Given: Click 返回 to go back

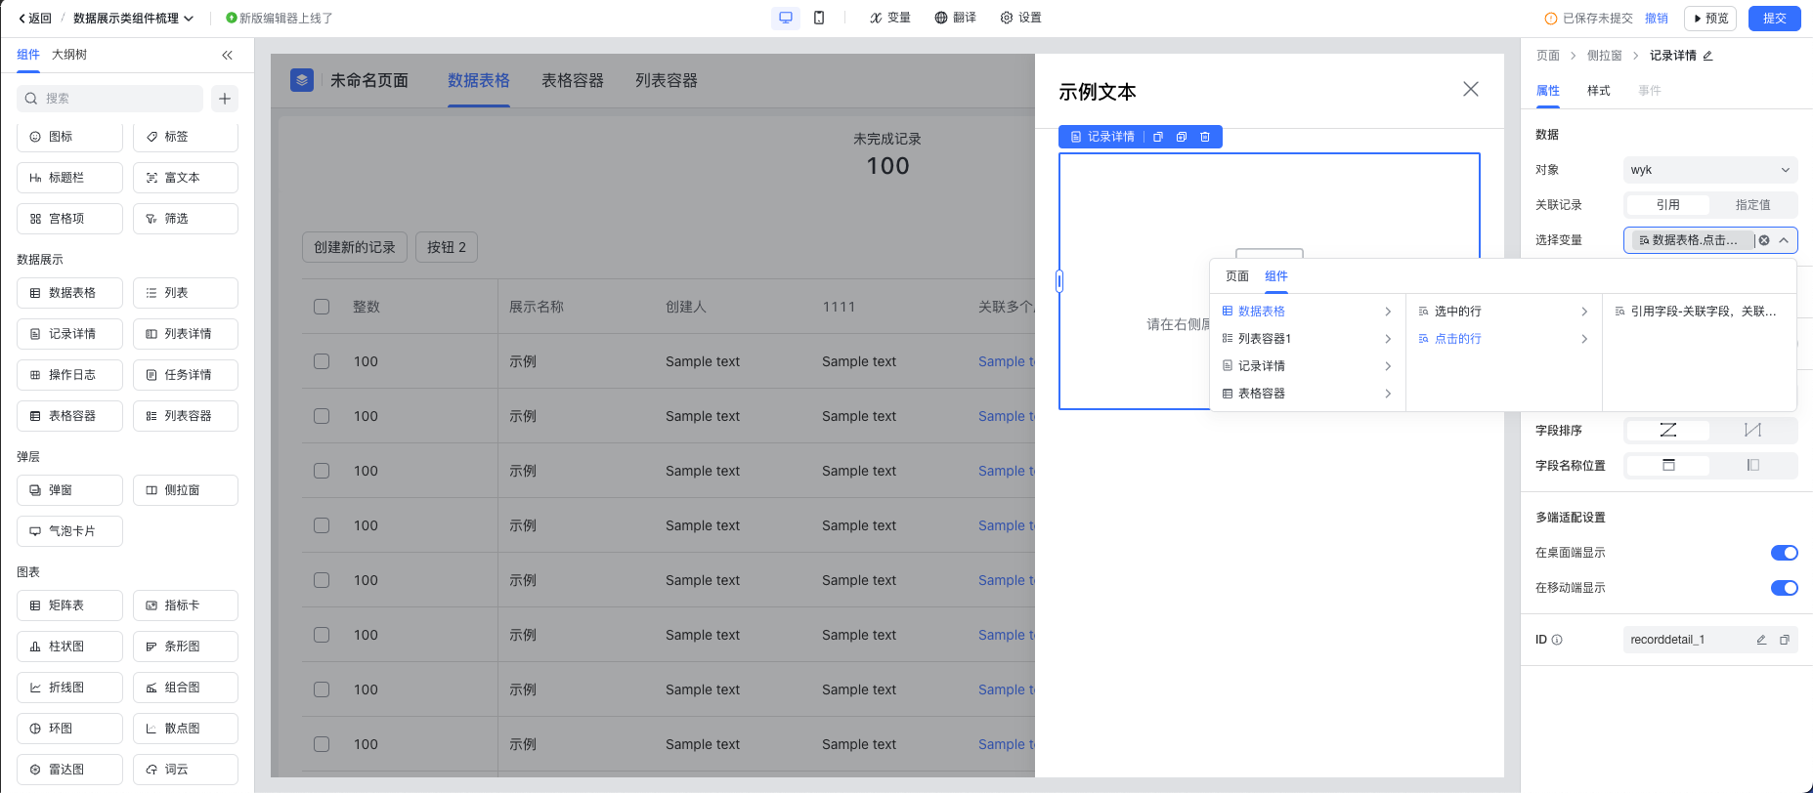Looking at the screenshot, I should click(35, 19).
